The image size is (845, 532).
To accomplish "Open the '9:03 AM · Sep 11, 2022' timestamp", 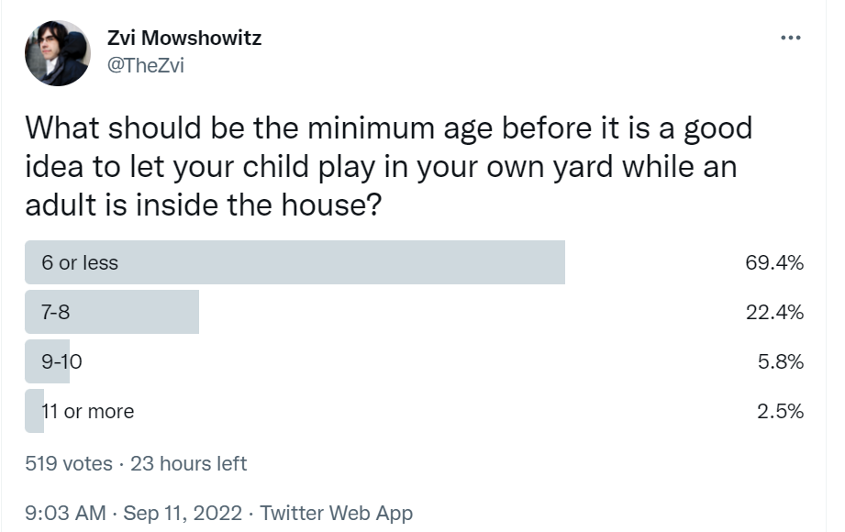I will click(133, 513).
